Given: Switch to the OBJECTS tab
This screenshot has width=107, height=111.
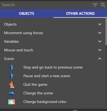Looking at the screenshot, I should 27,13.
